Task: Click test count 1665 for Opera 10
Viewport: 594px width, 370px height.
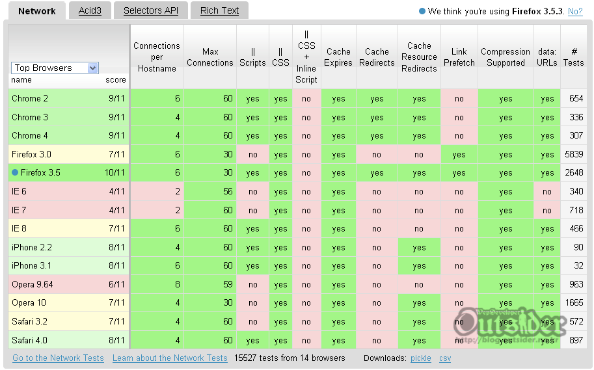Action: [x=574, y=302]
